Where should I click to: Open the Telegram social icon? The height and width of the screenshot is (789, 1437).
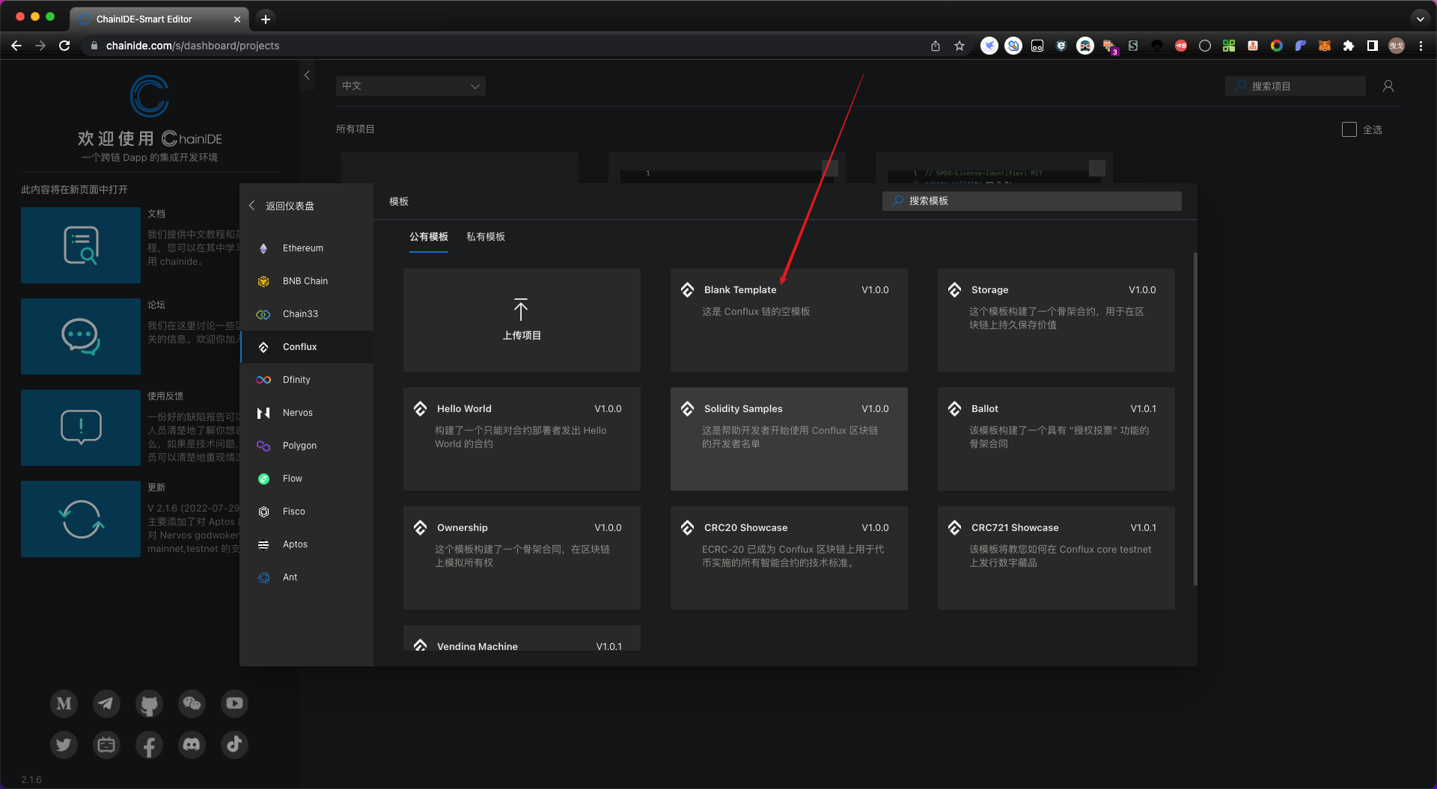[106, 703]
